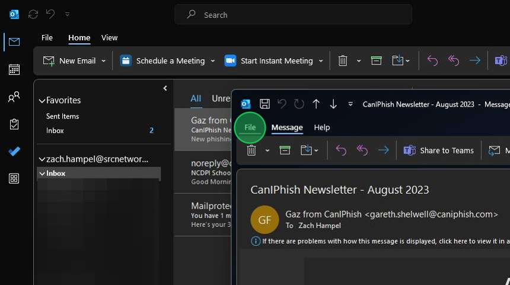Click Forward arrow in main ribbon

(475, 60)
